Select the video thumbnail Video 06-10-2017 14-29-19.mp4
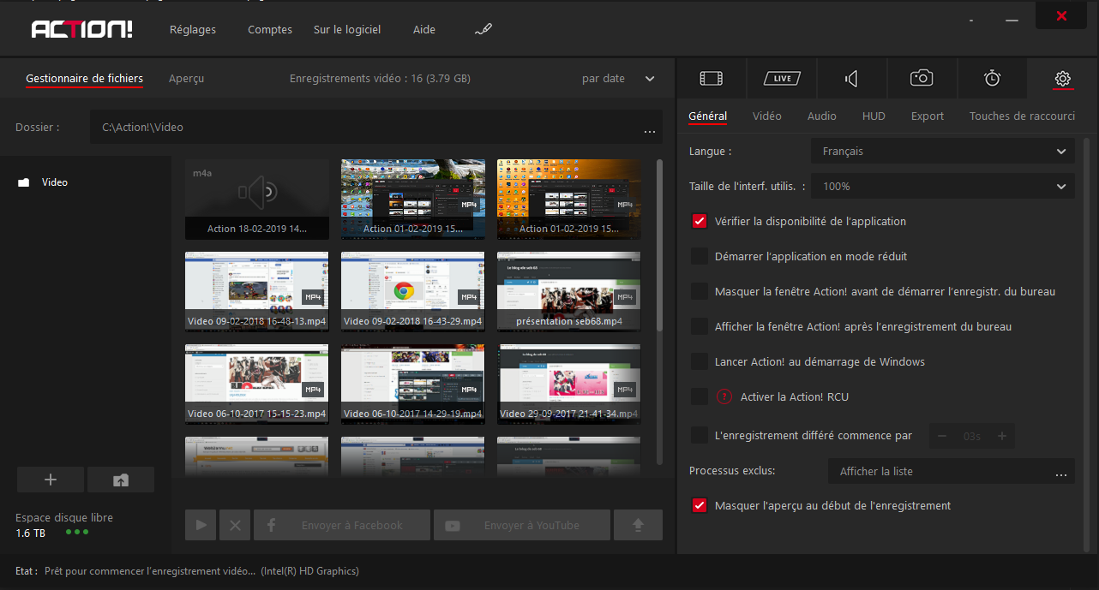The width and height of the screenshot is (1099, 590). coord(413,384)
